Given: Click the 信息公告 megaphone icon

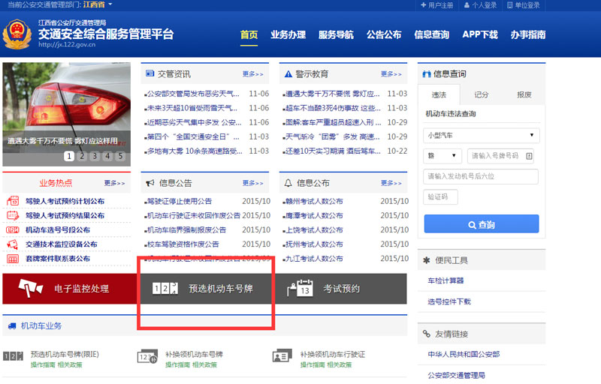Looking at the screenshot, I should [149, 183].
